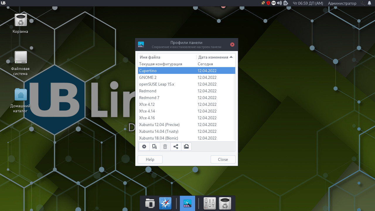Save the current configuration via the save-copy icon
This screenshot has height=211, width=375.
coord(155,147)
